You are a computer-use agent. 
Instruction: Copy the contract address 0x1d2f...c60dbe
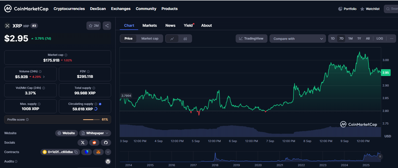click(76, 152)
